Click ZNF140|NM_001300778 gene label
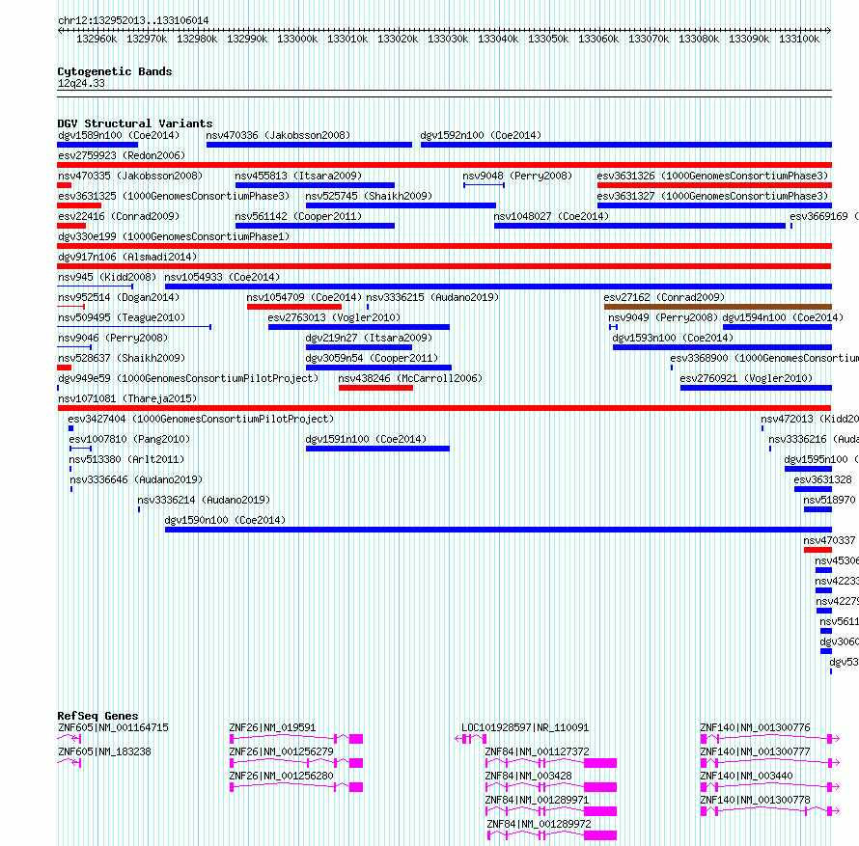Viewport: 859px width, 846px height. [755, 800]
